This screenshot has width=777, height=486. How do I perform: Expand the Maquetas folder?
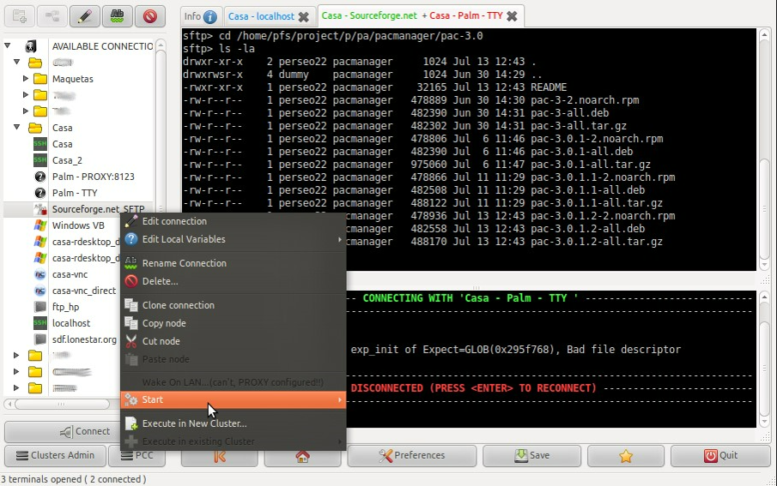point(26,78)
